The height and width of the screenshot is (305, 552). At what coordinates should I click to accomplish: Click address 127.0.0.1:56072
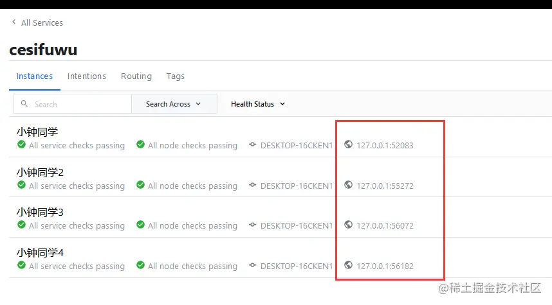[385, 225]
